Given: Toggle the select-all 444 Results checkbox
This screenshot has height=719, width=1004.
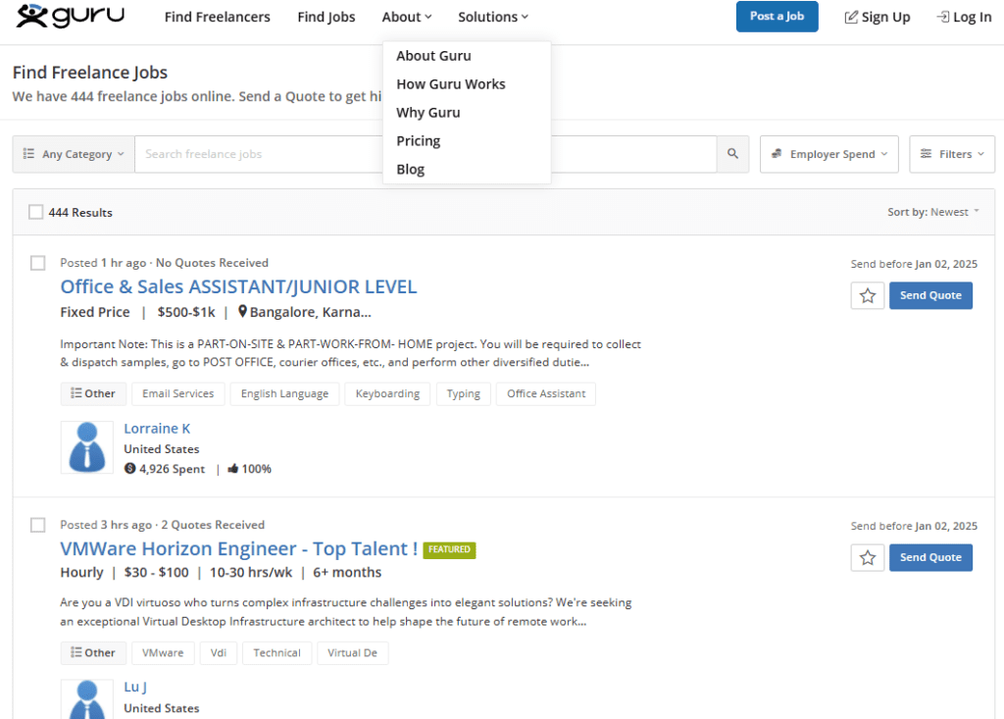Looking at the screenshot, I should [36, 212].
